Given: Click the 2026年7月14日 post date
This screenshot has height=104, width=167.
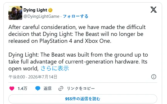Looking at the screenshot, I should [43, 77].
